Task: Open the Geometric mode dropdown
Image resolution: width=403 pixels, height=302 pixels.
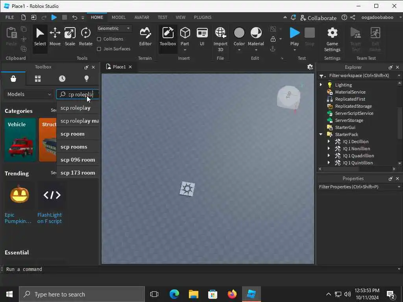Action: click(x=114, y=28)
